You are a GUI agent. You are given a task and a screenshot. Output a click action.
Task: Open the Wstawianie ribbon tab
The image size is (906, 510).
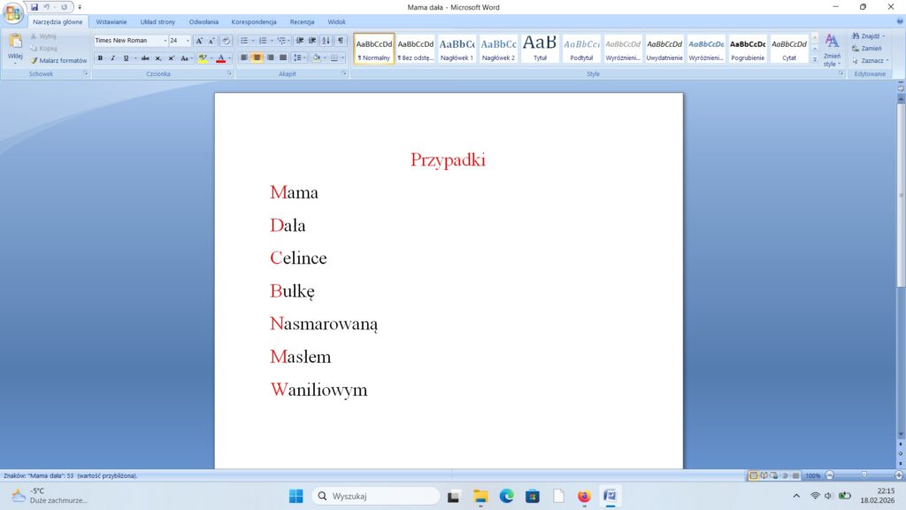pyautogui.click(x=111, y=21)
